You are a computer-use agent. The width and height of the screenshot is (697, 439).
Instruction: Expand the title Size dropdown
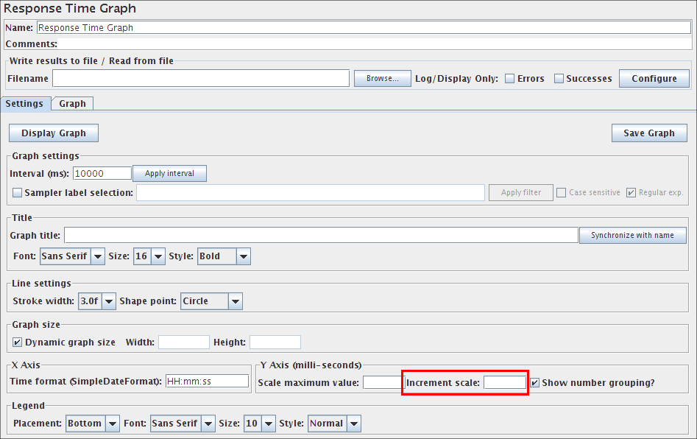(x=149, y=256)
